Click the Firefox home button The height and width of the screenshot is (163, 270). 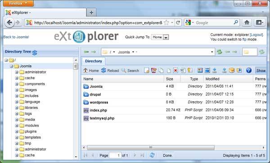[x=247, y=23]
